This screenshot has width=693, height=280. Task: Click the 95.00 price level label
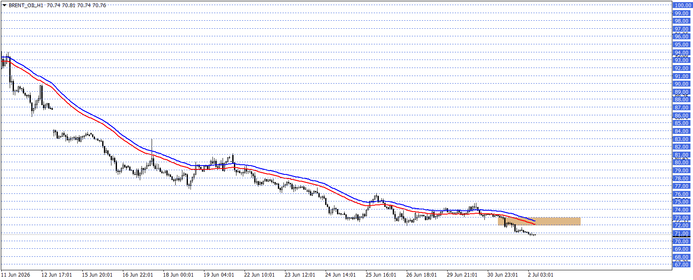[x=681, y=45]
